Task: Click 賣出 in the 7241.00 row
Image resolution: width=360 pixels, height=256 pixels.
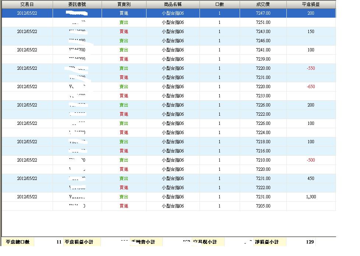Action: click(124, 50)
